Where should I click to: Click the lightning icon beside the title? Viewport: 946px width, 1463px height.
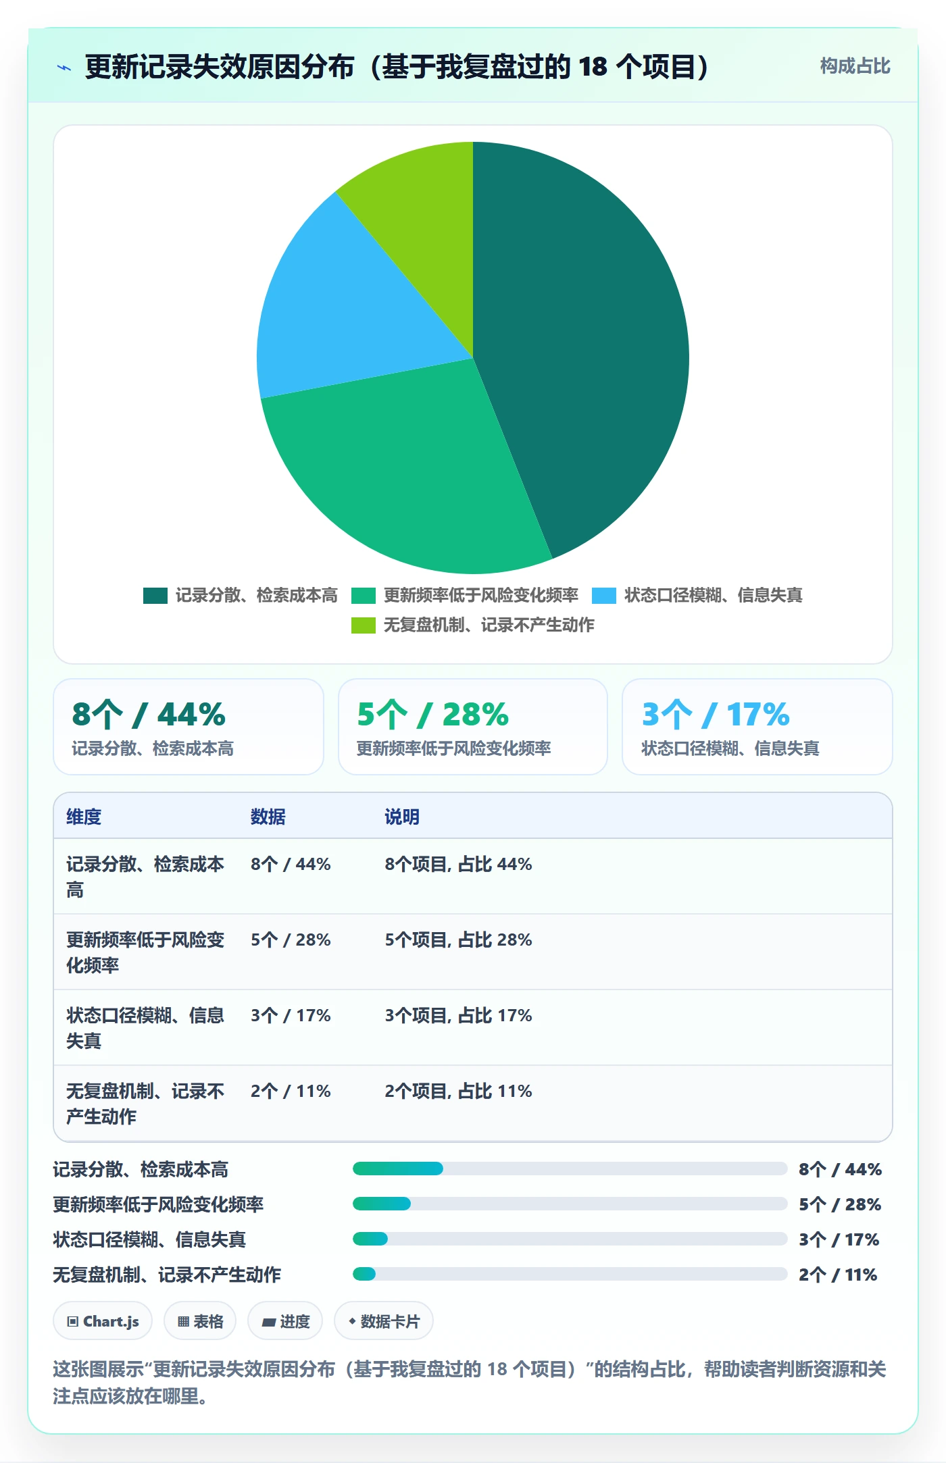(64, 68)
